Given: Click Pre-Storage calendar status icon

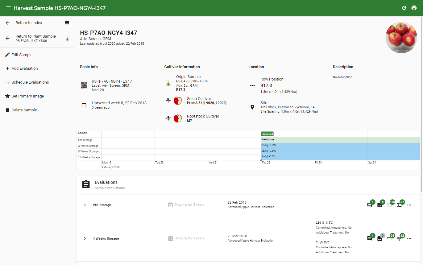Looking at the screenshot, I should (x=170, y=205).
